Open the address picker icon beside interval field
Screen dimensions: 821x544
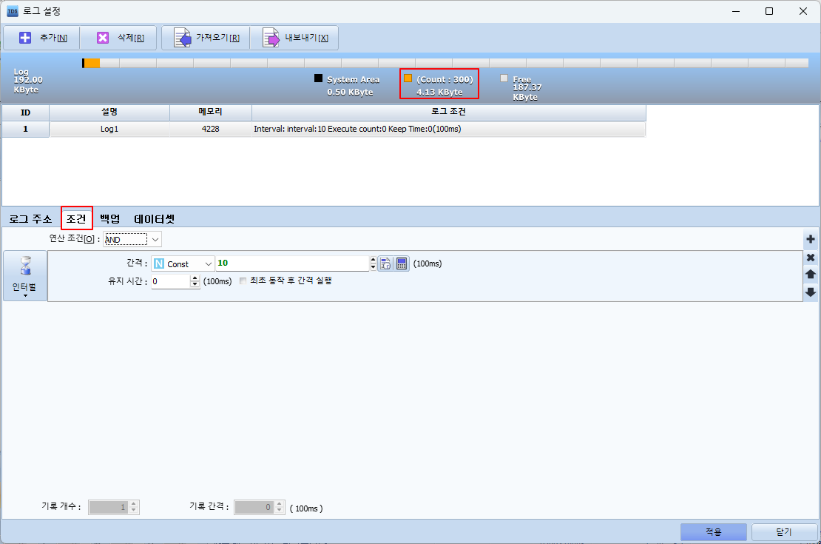pos(385,263)
